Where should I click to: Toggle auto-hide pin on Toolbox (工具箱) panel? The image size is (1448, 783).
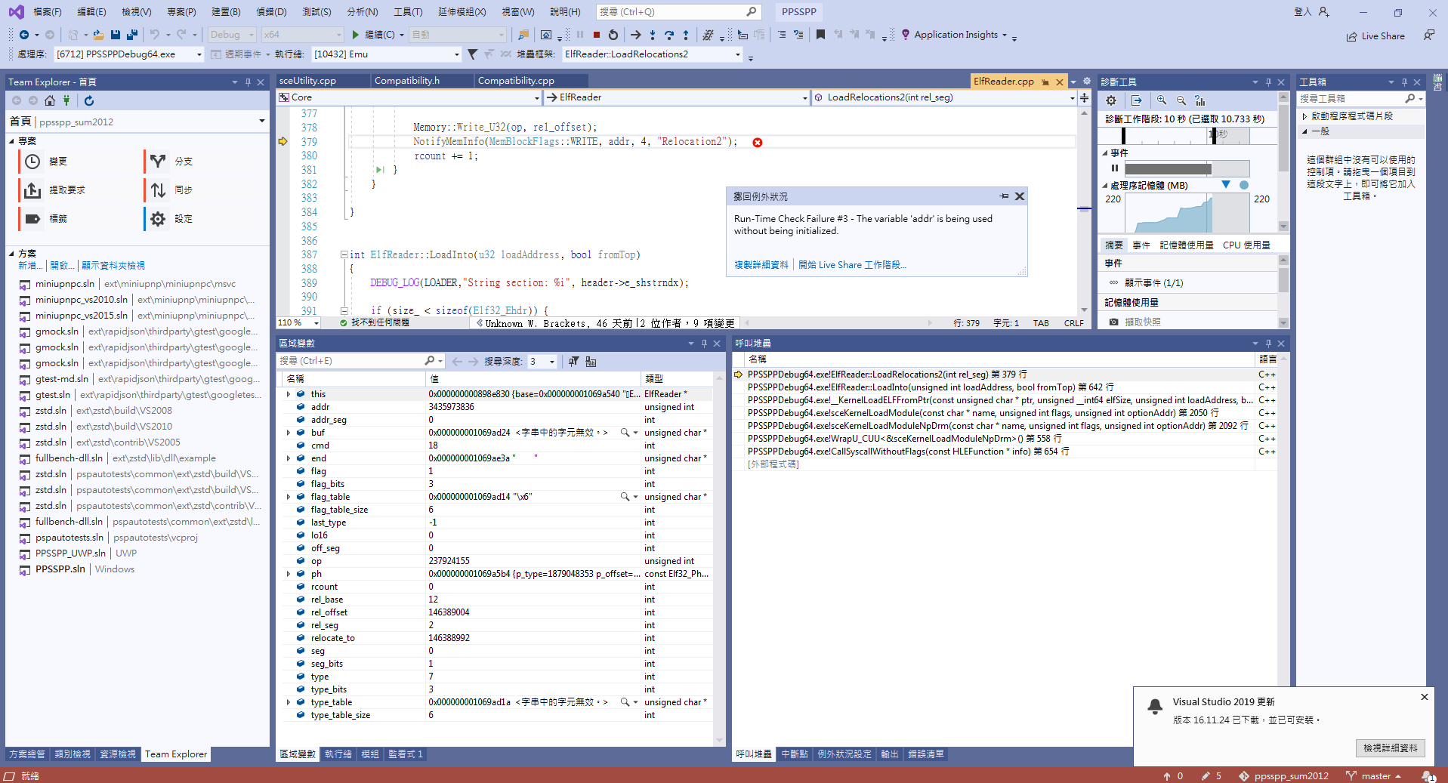(x=1404, y=82)
